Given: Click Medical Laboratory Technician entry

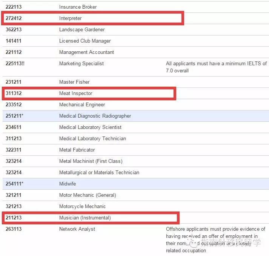Looking at the screenshot, I should click(x=92, y=138).
